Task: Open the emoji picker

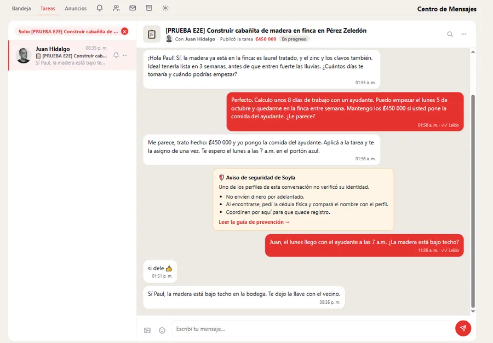Action: (x=162, y=330)
